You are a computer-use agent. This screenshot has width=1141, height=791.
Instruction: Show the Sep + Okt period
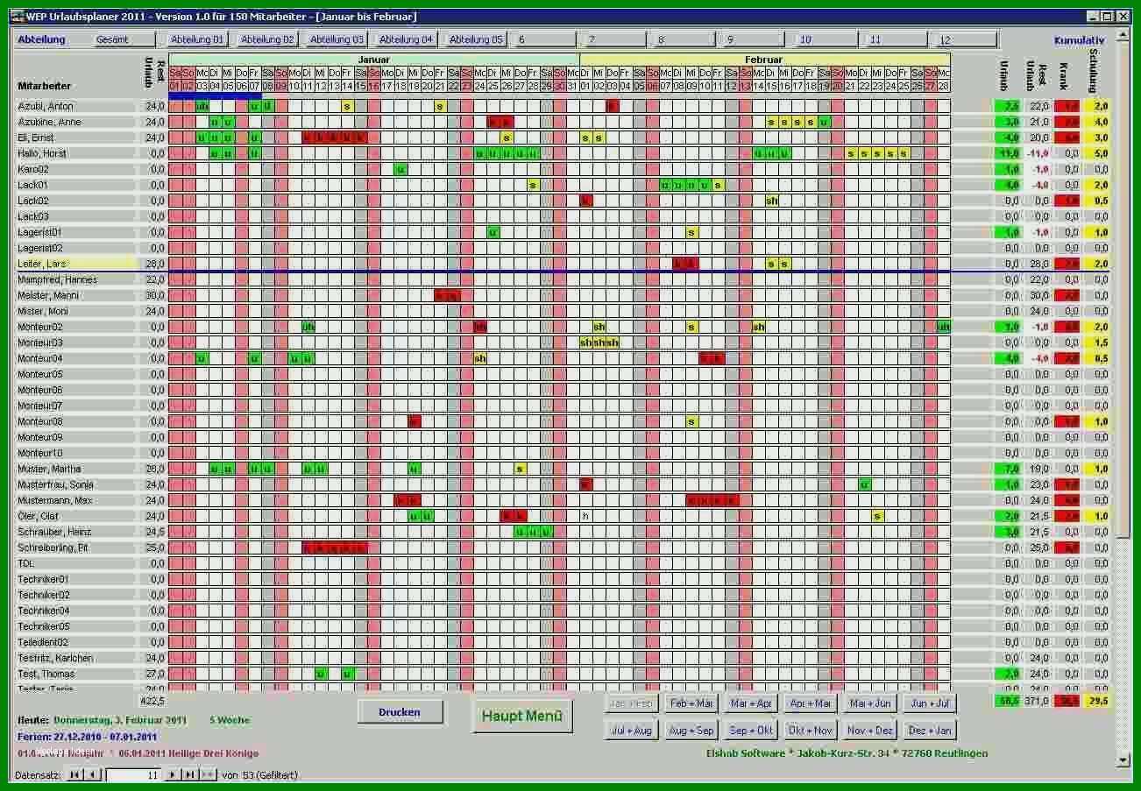[752, 730]
